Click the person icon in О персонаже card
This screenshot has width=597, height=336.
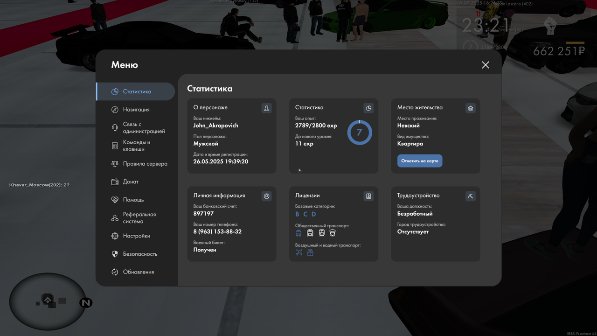[x=266, y=108]
